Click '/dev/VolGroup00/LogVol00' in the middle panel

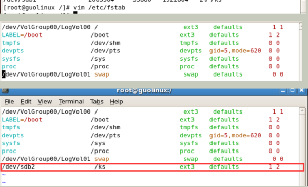(x=46, y=27)
